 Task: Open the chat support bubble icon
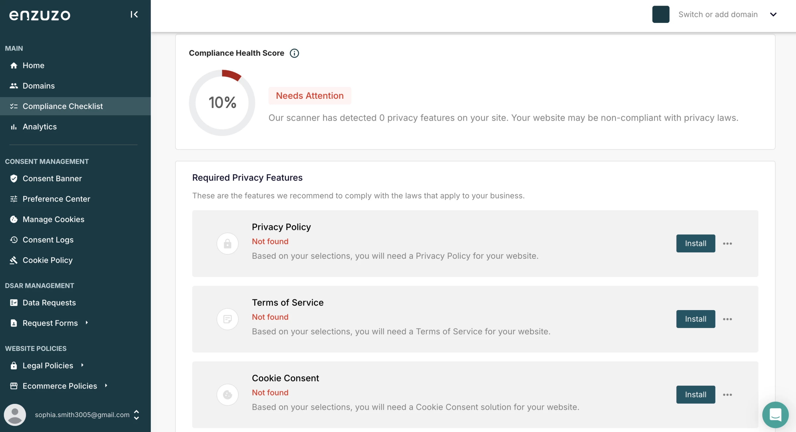click(775, 414)
